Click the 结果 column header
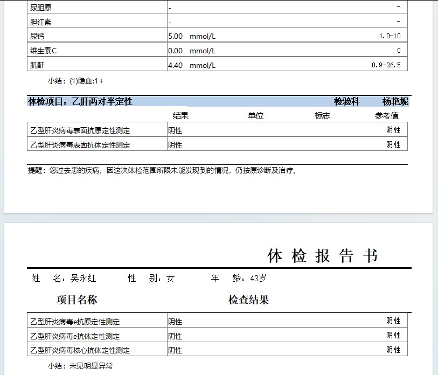The height and width of the screenshot is (375, 438). coord(180,116)
